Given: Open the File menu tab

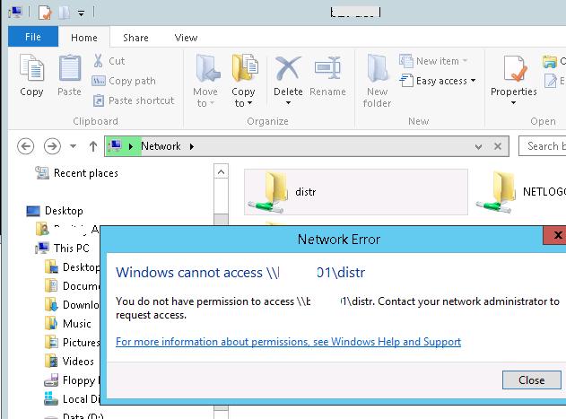Looking at the screenshot, I should (x=33, y=38).
